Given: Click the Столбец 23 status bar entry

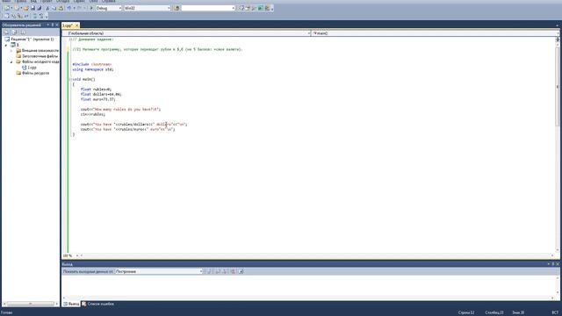Looking at the screenshot, I should pyautogui.click(x=494, y=312).
